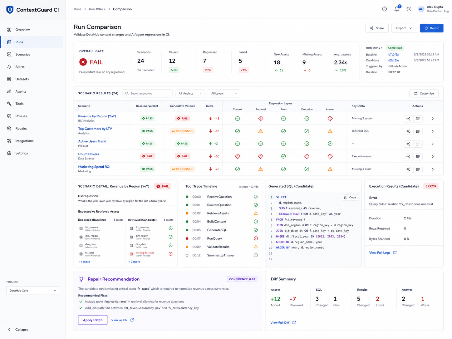Click the Retrieval failure icon for Revenue by Region
The height and width of the screenshot is (339, 452).
pyautogui.click(x=260, y=119)
